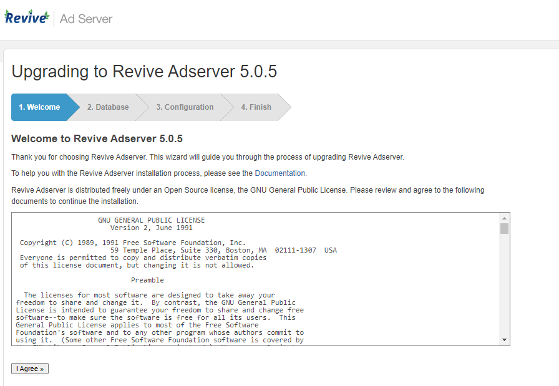Click the 'of this license document' line

coord(137,265)
